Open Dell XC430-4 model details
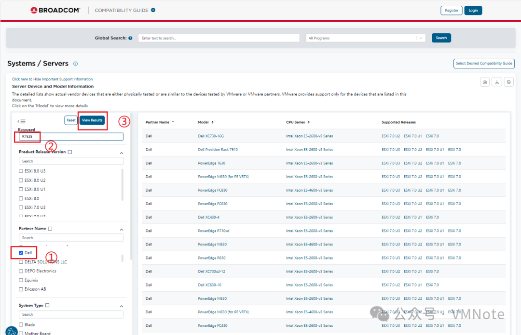Screen dimensions: 521x335 [x=209, y=217]
